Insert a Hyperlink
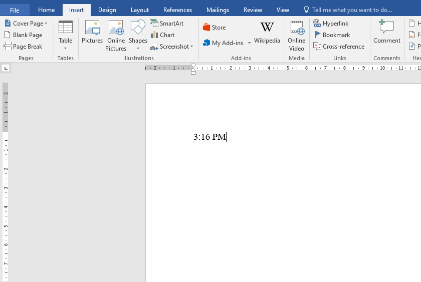421x282 pixels. 331,24
